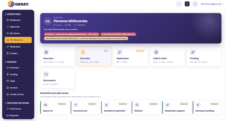This screenshot has width=227, height=121.
Task: Click the Medication pill icon in sidebar
Action: pos(8,47)
